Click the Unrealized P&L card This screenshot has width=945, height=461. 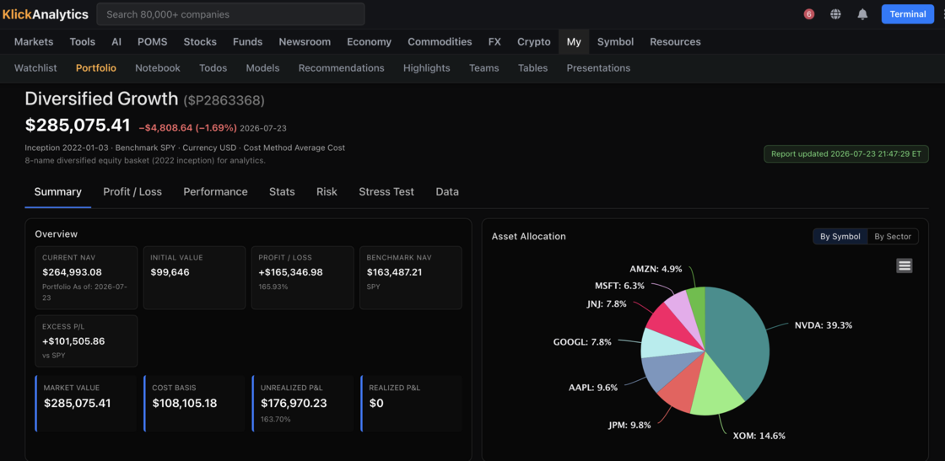pos(303,403)
